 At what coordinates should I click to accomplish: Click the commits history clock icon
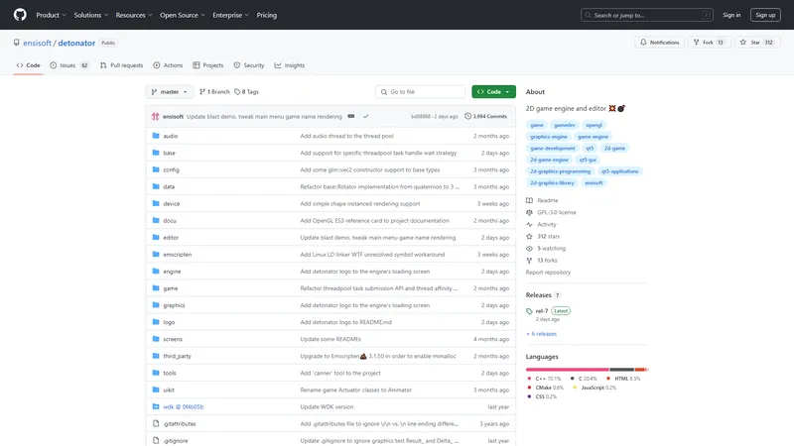(467, 116)
